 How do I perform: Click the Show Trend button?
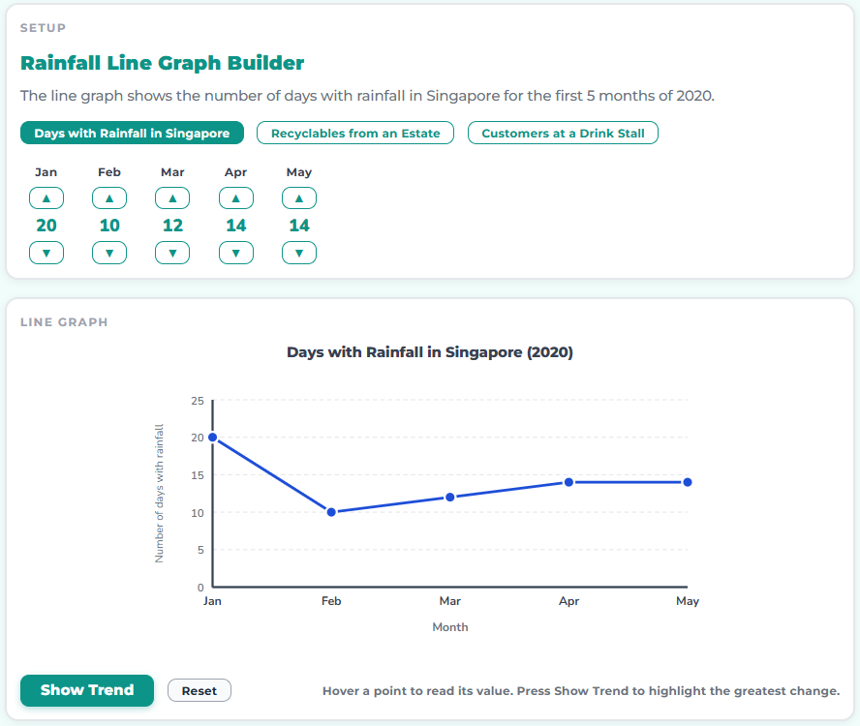pos(87,690)
